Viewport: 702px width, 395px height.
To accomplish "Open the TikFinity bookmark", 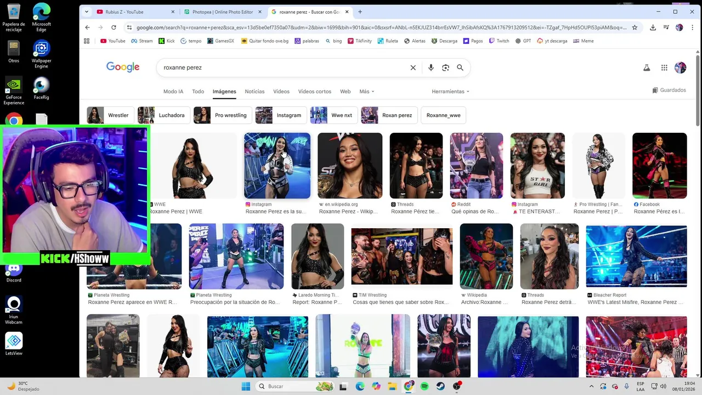I will pyautogui.click(x=359, y=41).
